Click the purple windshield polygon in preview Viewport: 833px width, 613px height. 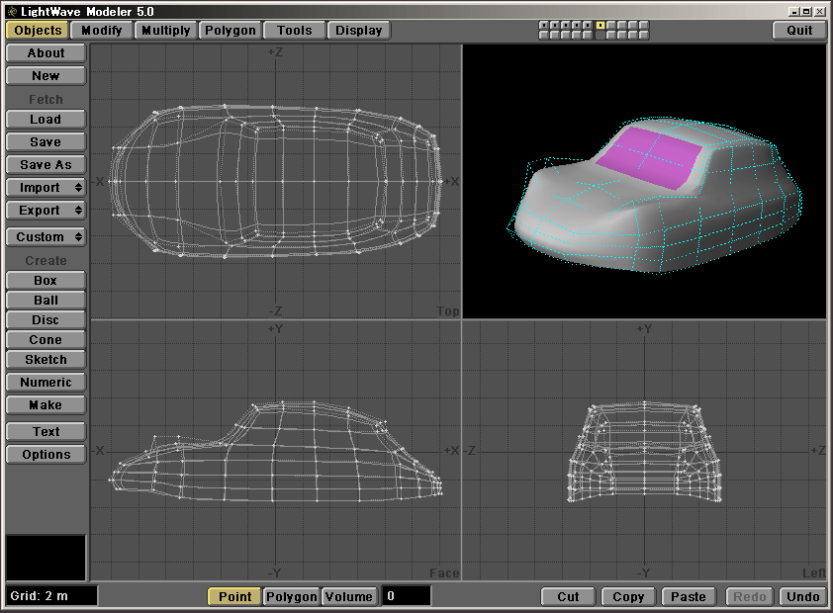648,156
